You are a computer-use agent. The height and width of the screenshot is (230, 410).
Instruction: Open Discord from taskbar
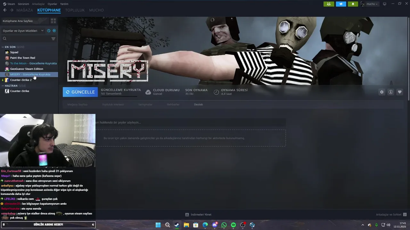click(x=215, y=225)
